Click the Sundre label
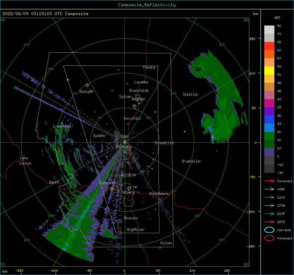 coord(99,135)
